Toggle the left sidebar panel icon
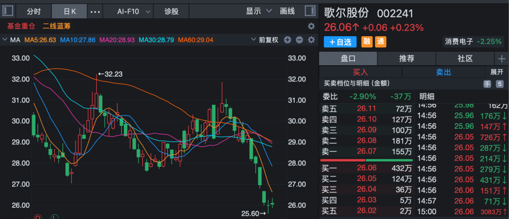Screen dimensions: 509x219 (x=9, y=11)
